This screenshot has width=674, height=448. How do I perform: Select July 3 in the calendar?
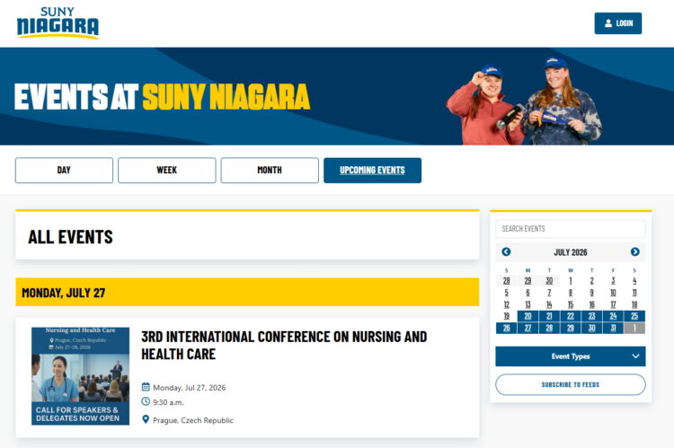tap(614, 281)
